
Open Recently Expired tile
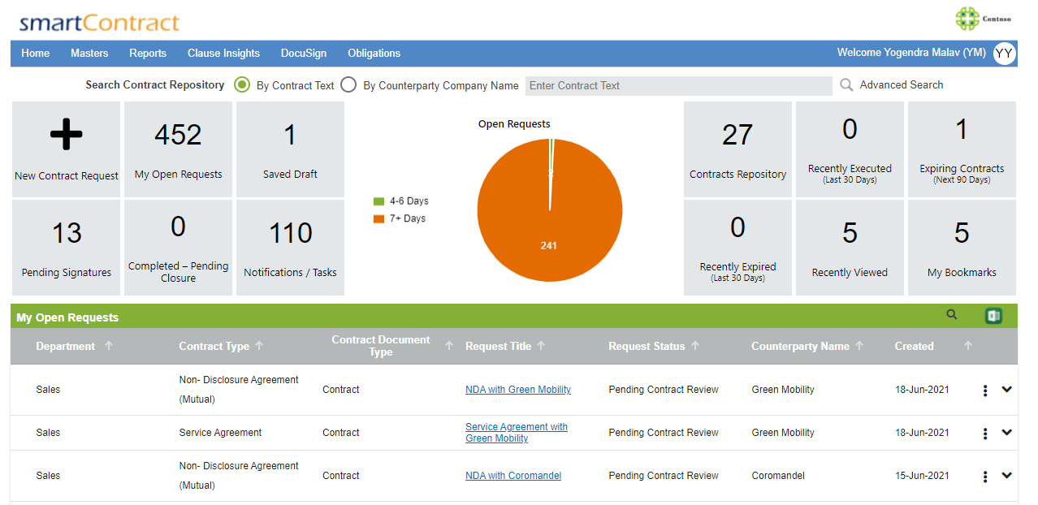click(737, 248)
